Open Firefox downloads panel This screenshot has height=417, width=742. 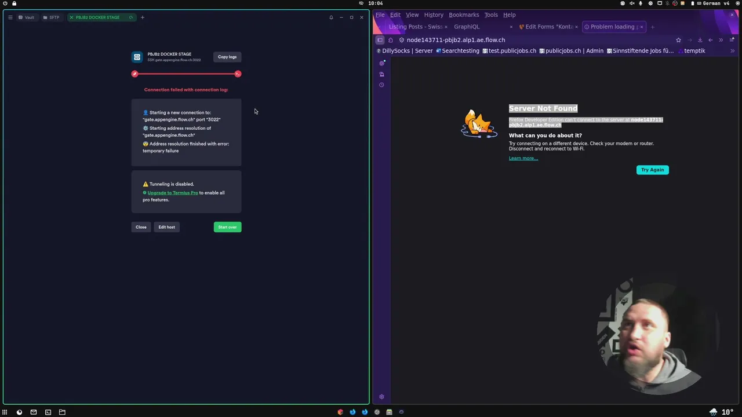pos(700,40)
